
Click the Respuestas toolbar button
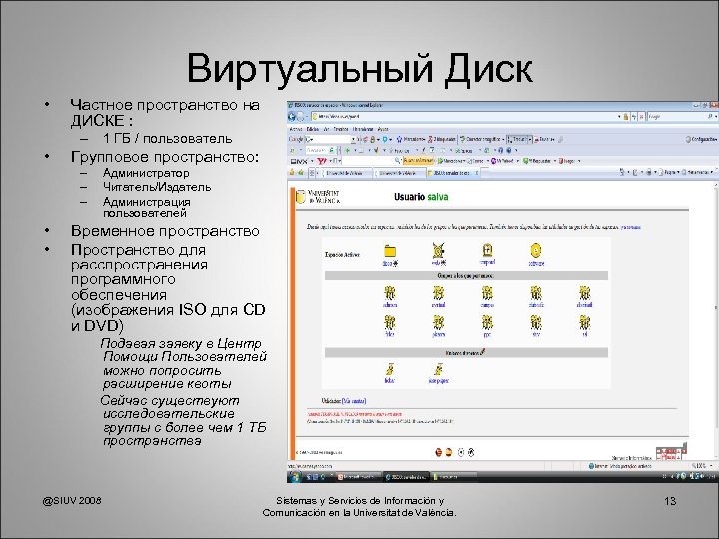coord(539,161)
